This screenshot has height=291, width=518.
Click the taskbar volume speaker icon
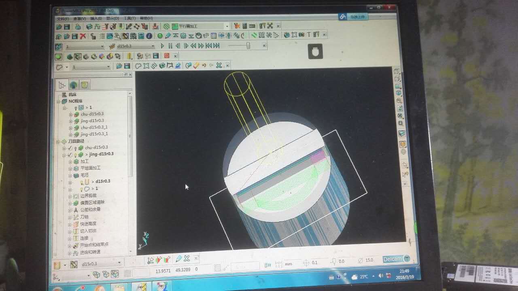[380, 276]
